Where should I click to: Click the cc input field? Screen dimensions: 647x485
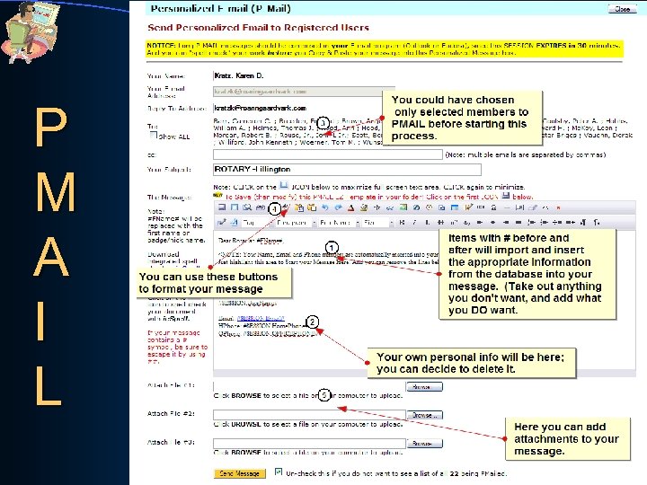[328, 154]
